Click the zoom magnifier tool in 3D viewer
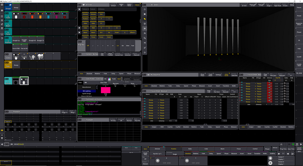 click(145, 38)
